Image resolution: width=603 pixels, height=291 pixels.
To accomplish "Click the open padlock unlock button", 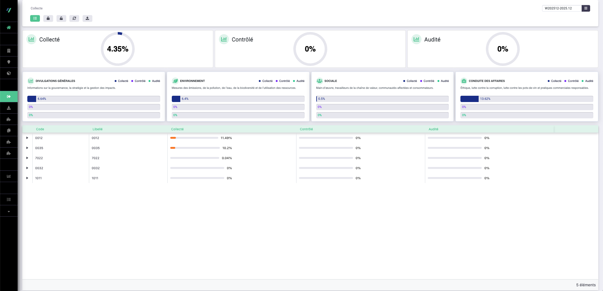I will 61,19.
